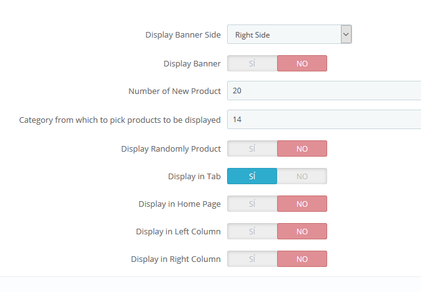
Task: Select NO for Display in Right Column
Action: [302, 259]
